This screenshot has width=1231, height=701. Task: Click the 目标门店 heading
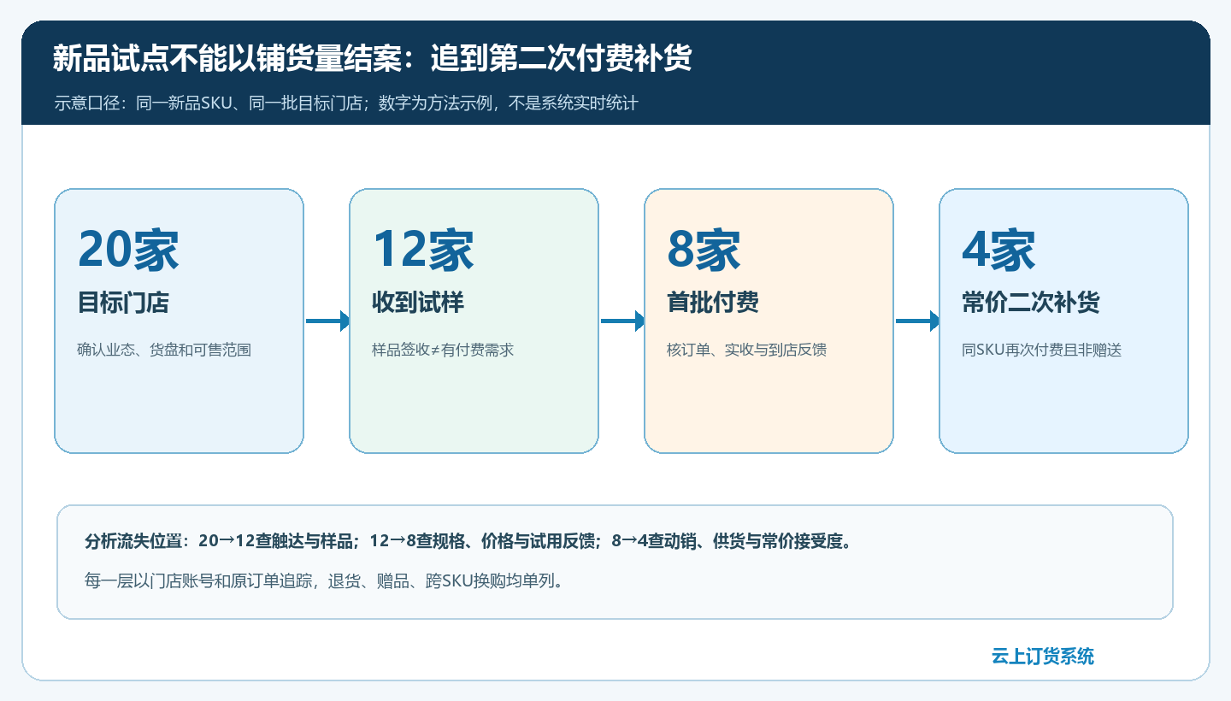tap(123, 303)
